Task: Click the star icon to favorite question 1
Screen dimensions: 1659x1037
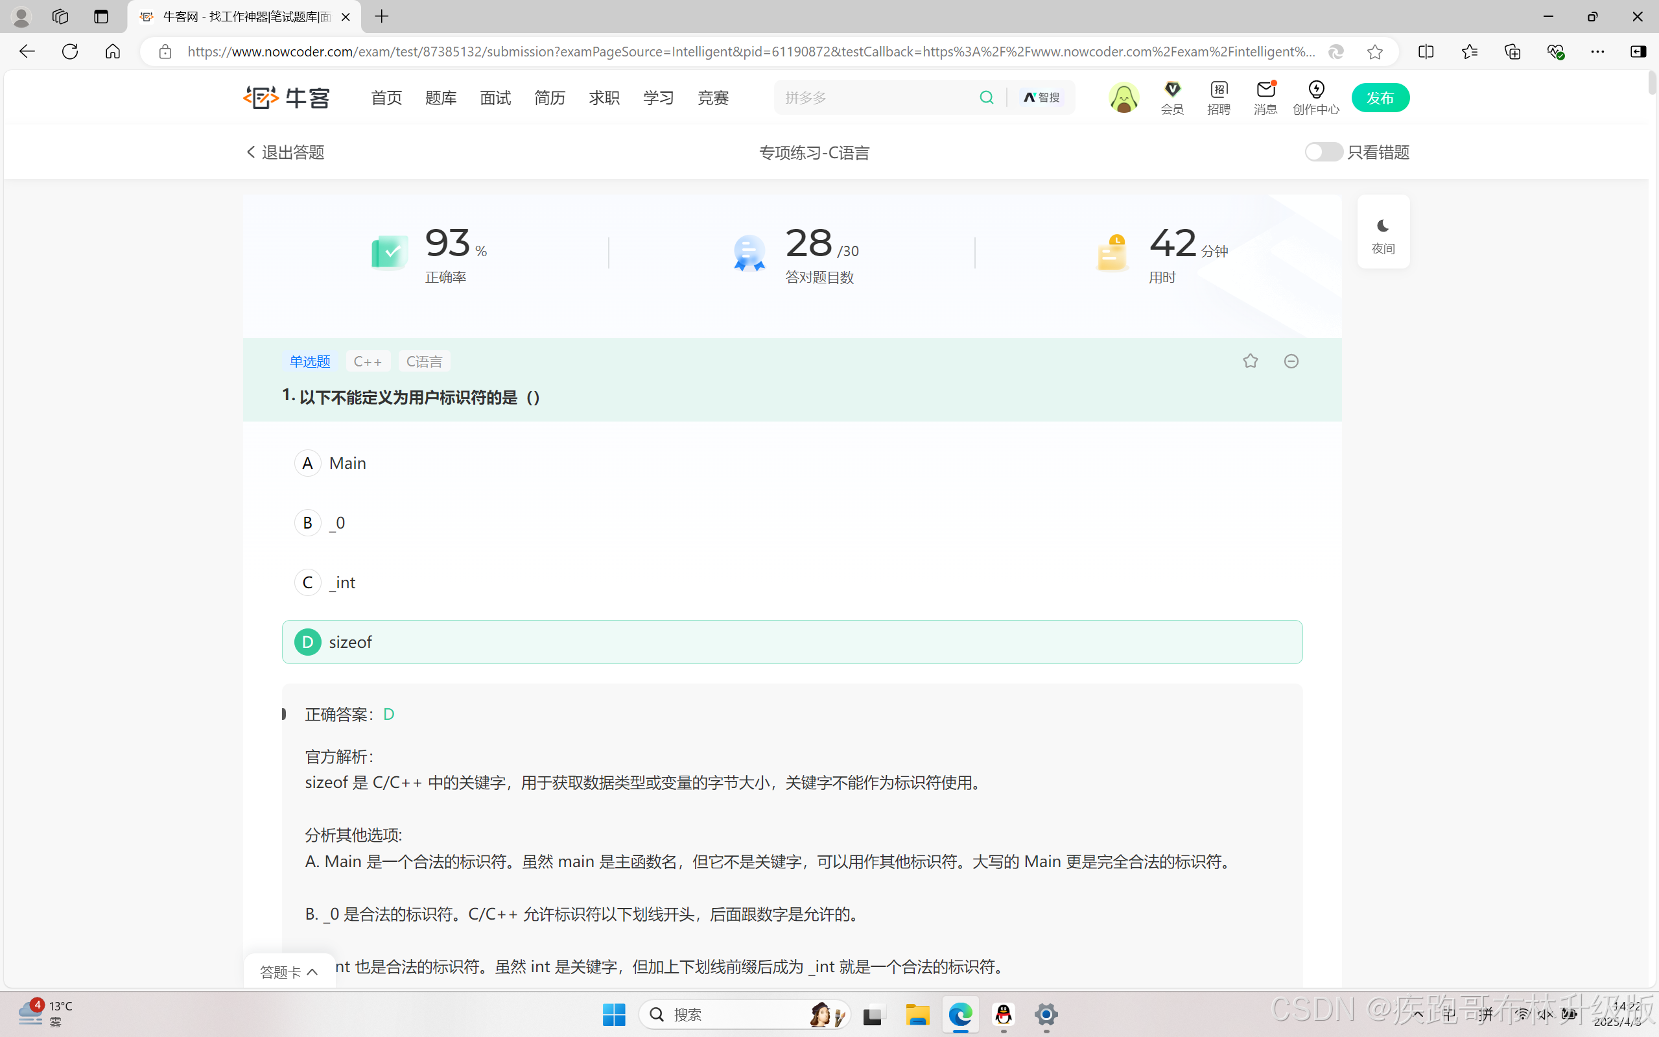Action: (1250, 361)
